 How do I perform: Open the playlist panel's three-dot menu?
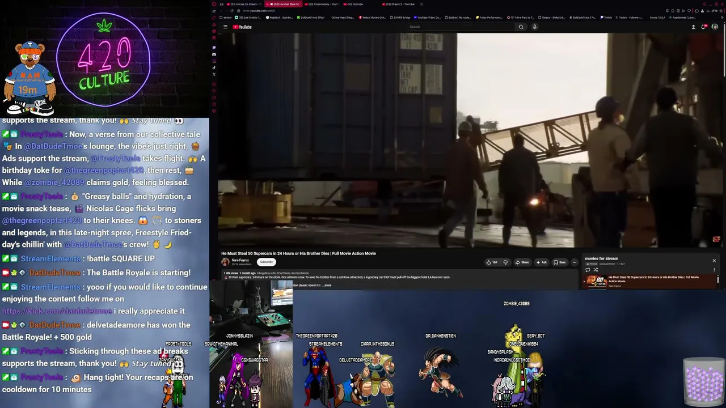714,270
